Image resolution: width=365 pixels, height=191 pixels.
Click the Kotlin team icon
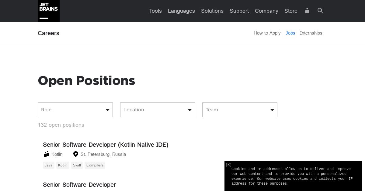46,154
